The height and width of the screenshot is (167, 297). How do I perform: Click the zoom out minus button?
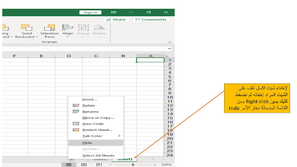click(x=110, y=165)
